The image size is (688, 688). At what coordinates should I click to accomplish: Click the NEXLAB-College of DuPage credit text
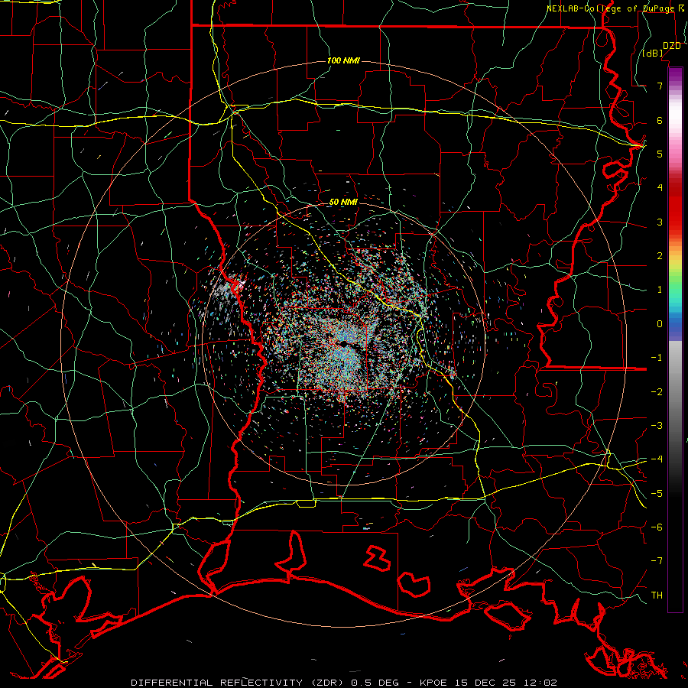[615, 8]
